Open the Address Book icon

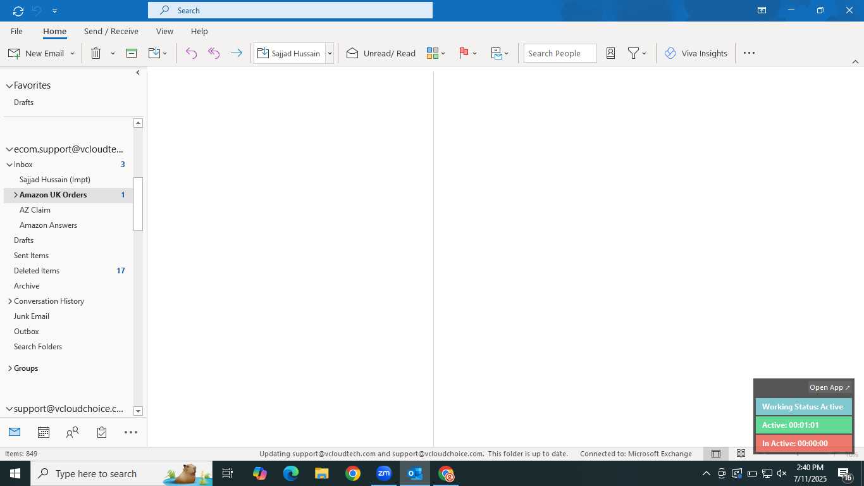pos(610,53)
